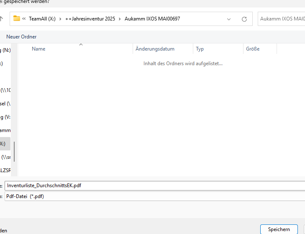
Task: Sort files by the Größe column
Action: click(x=253, y=49)
